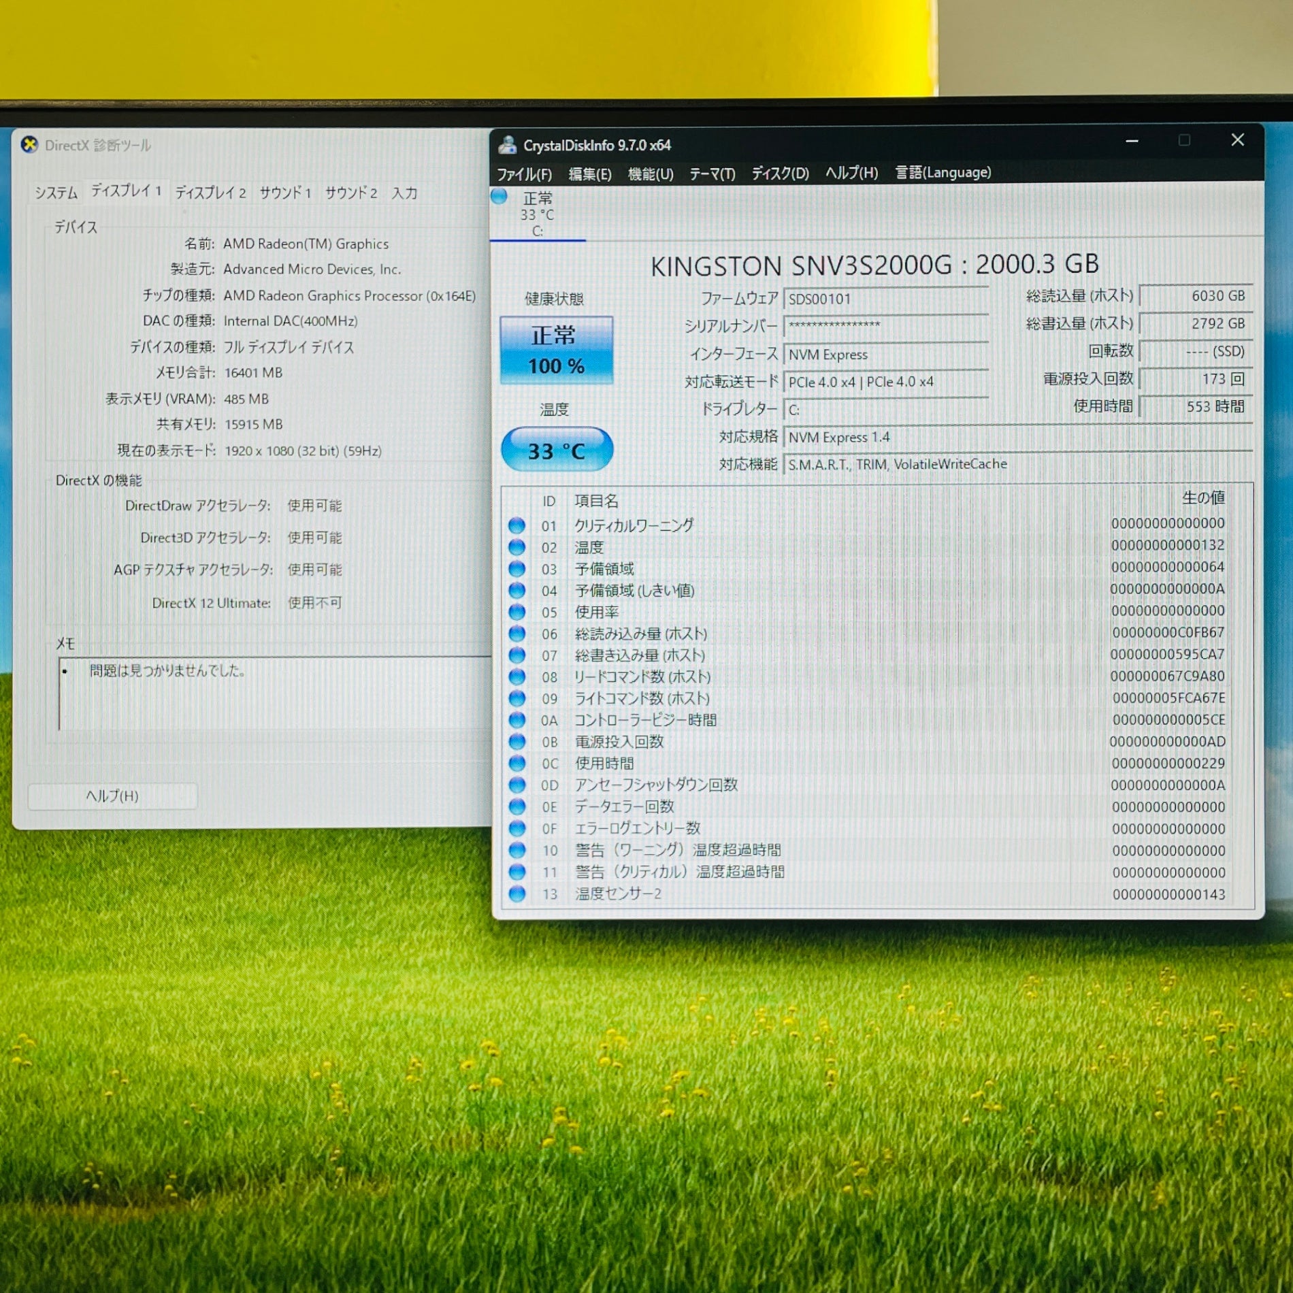Click status orb for 使用率 row
This screenshot has height=1293, width=1293.
pyautogui.click(x=517, y=612)
